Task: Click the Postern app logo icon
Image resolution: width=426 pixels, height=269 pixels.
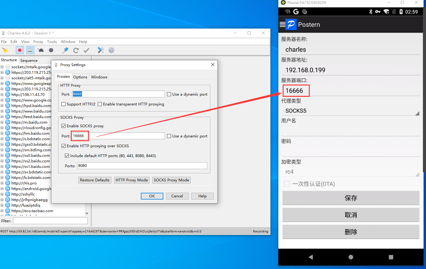Action: coord(291,24)
